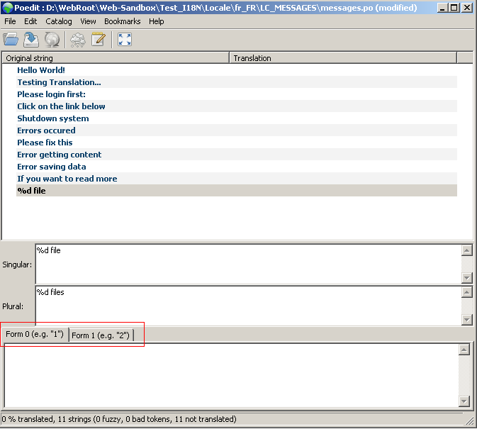Click the Singular box scroll down arrow
This screenshot has height=429, width=477.
click(466, 279)
